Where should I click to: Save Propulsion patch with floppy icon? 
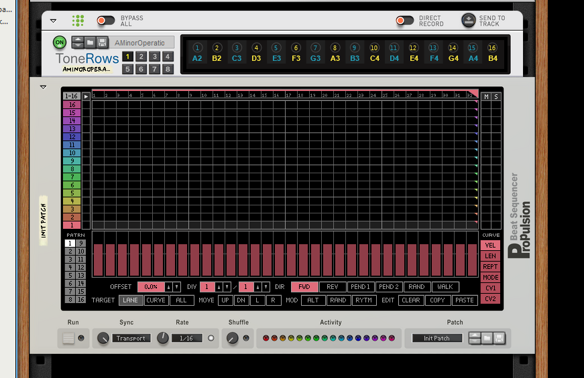pyautogui.click(x=499, y=339)
